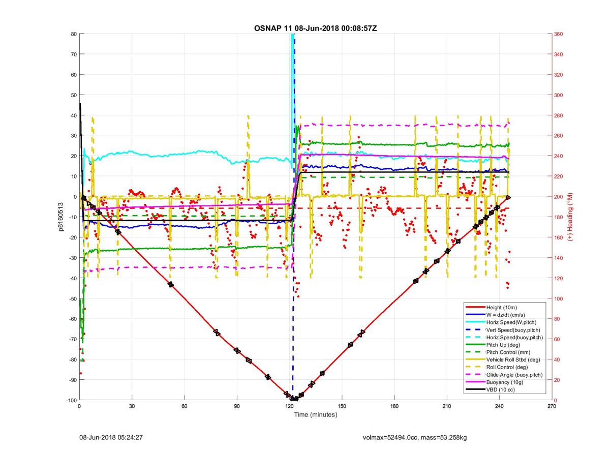Click left axis tick label -50
This screenshot has width=610, height=450.
[73, 298]
